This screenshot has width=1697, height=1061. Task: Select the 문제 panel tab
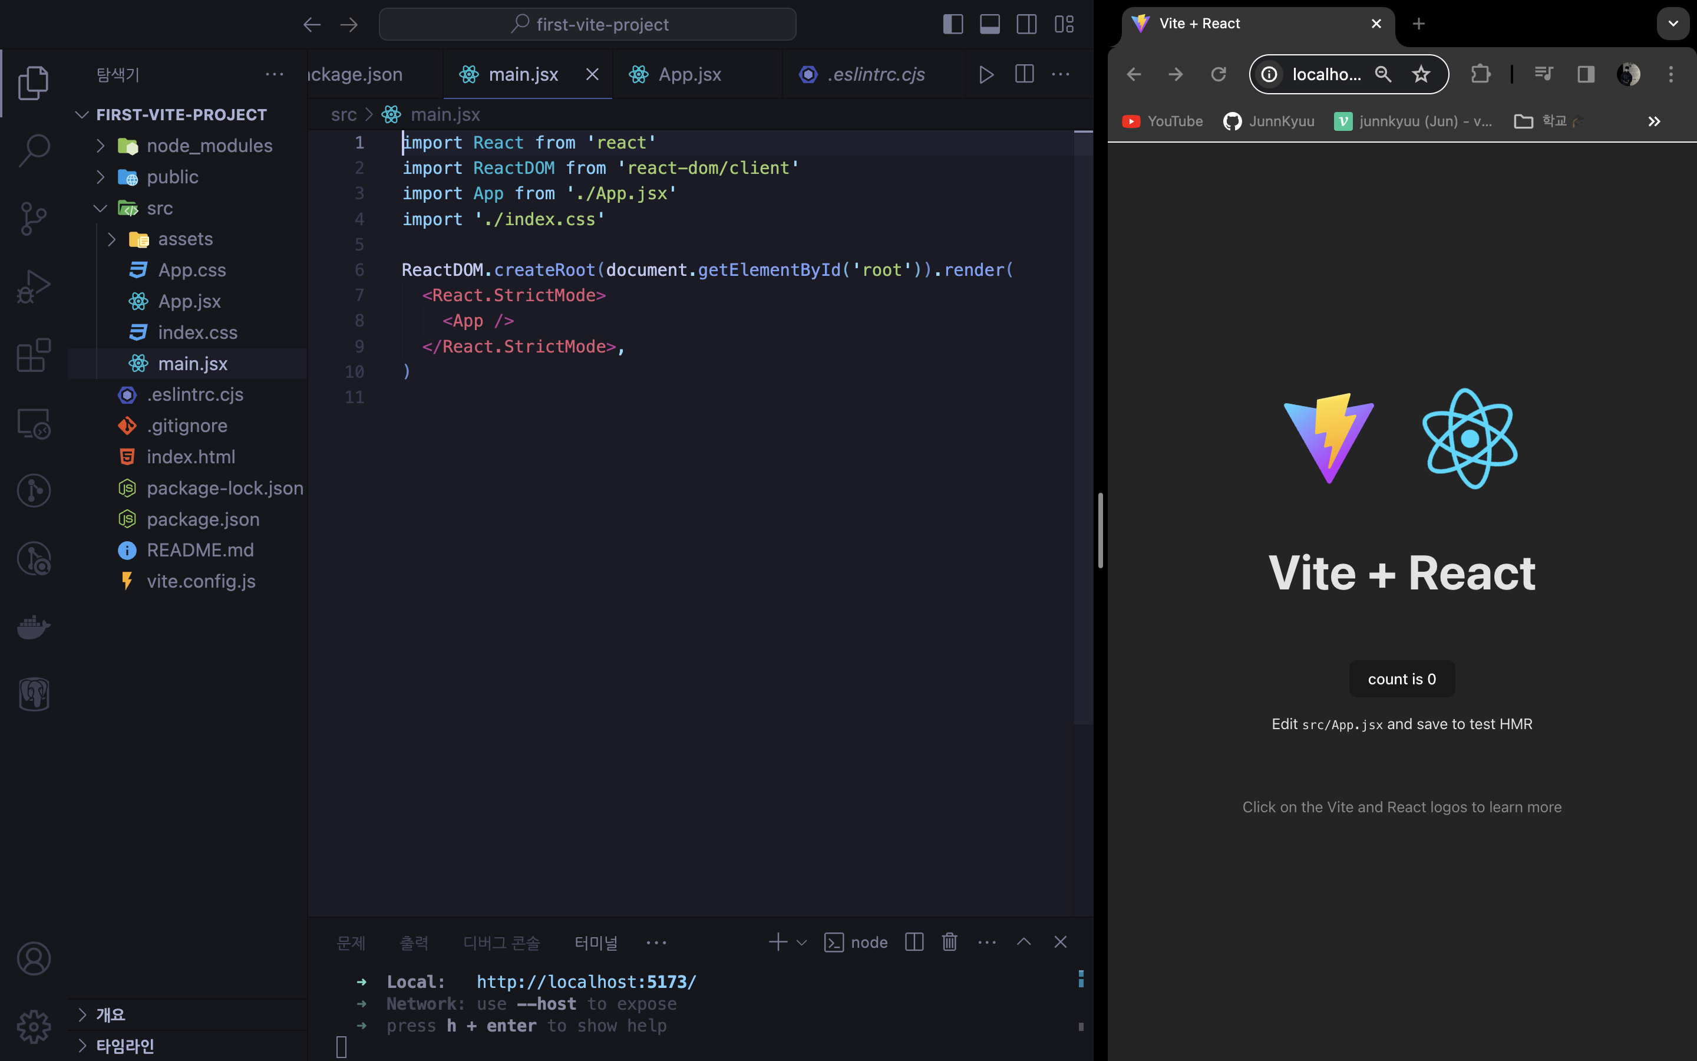pos(351,943)
